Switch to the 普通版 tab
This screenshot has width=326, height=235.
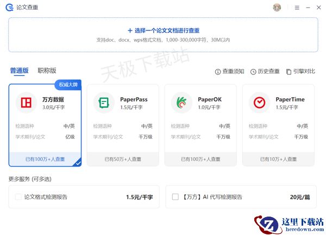point(20,71)
